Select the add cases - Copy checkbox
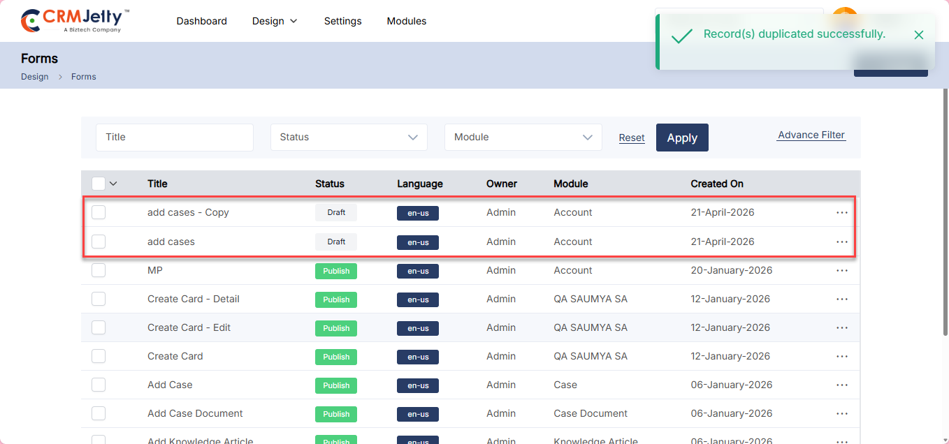Image resolution: width=949 pixels, height=444 pixels. [99, 212]
